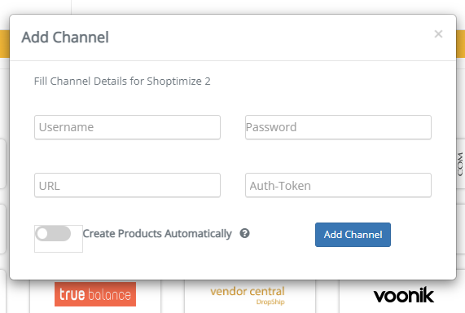Click the DropShip subtitle under vendor central
The width and height of the screenshot is (465, 313).
[x=270, y=302]
